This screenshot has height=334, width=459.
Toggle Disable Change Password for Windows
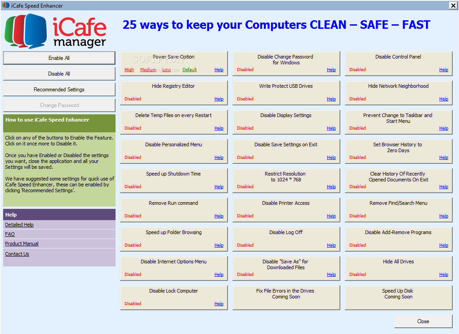point(286,64)
